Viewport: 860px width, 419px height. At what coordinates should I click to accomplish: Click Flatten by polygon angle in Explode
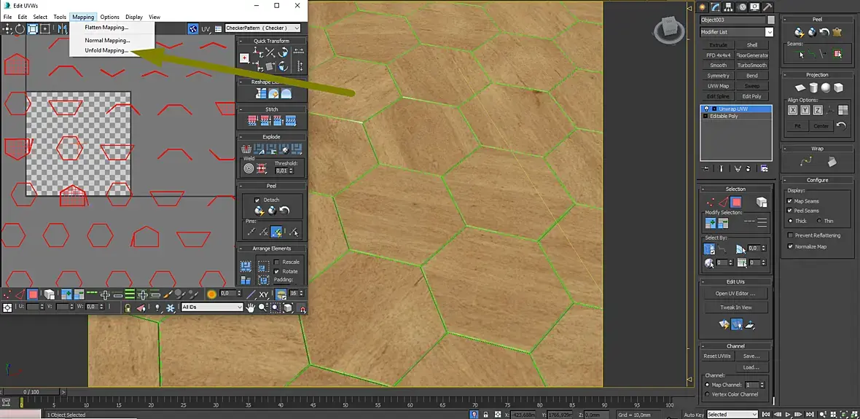tap(259, 149)
